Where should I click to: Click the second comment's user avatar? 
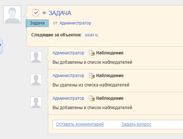coord(36,80)
